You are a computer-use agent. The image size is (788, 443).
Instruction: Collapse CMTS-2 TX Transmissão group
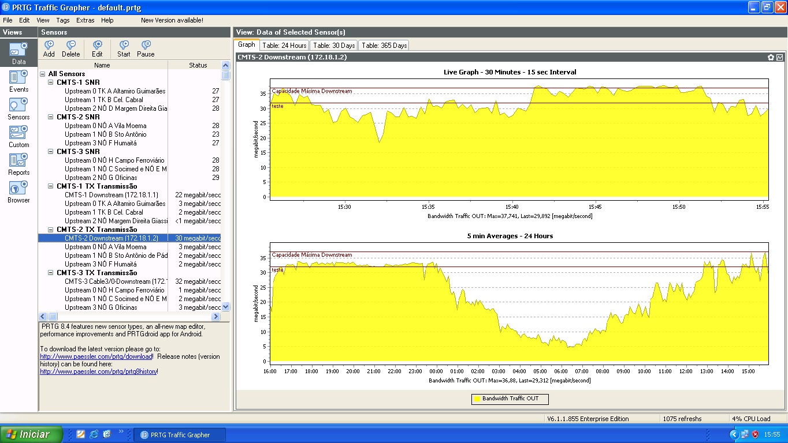(51, 230)
